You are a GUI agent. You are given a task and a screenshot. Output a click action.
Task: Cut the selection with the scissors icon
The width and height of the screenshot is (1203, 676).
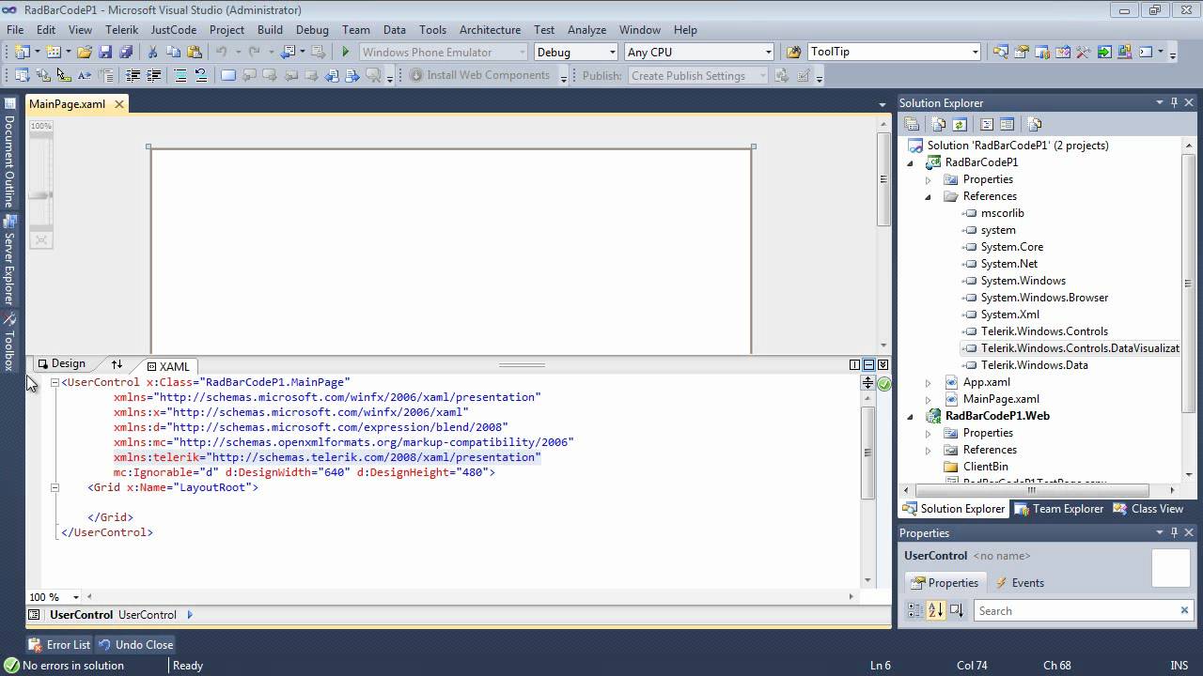[152, 52]
